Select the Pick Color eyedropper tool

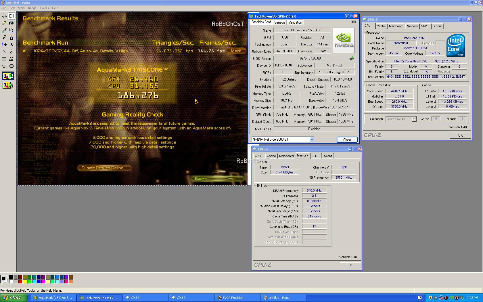pos(4,30)
